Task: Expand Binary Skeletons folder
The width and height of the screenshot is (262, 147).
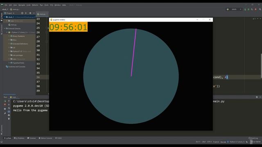Action: click(9, 36)
